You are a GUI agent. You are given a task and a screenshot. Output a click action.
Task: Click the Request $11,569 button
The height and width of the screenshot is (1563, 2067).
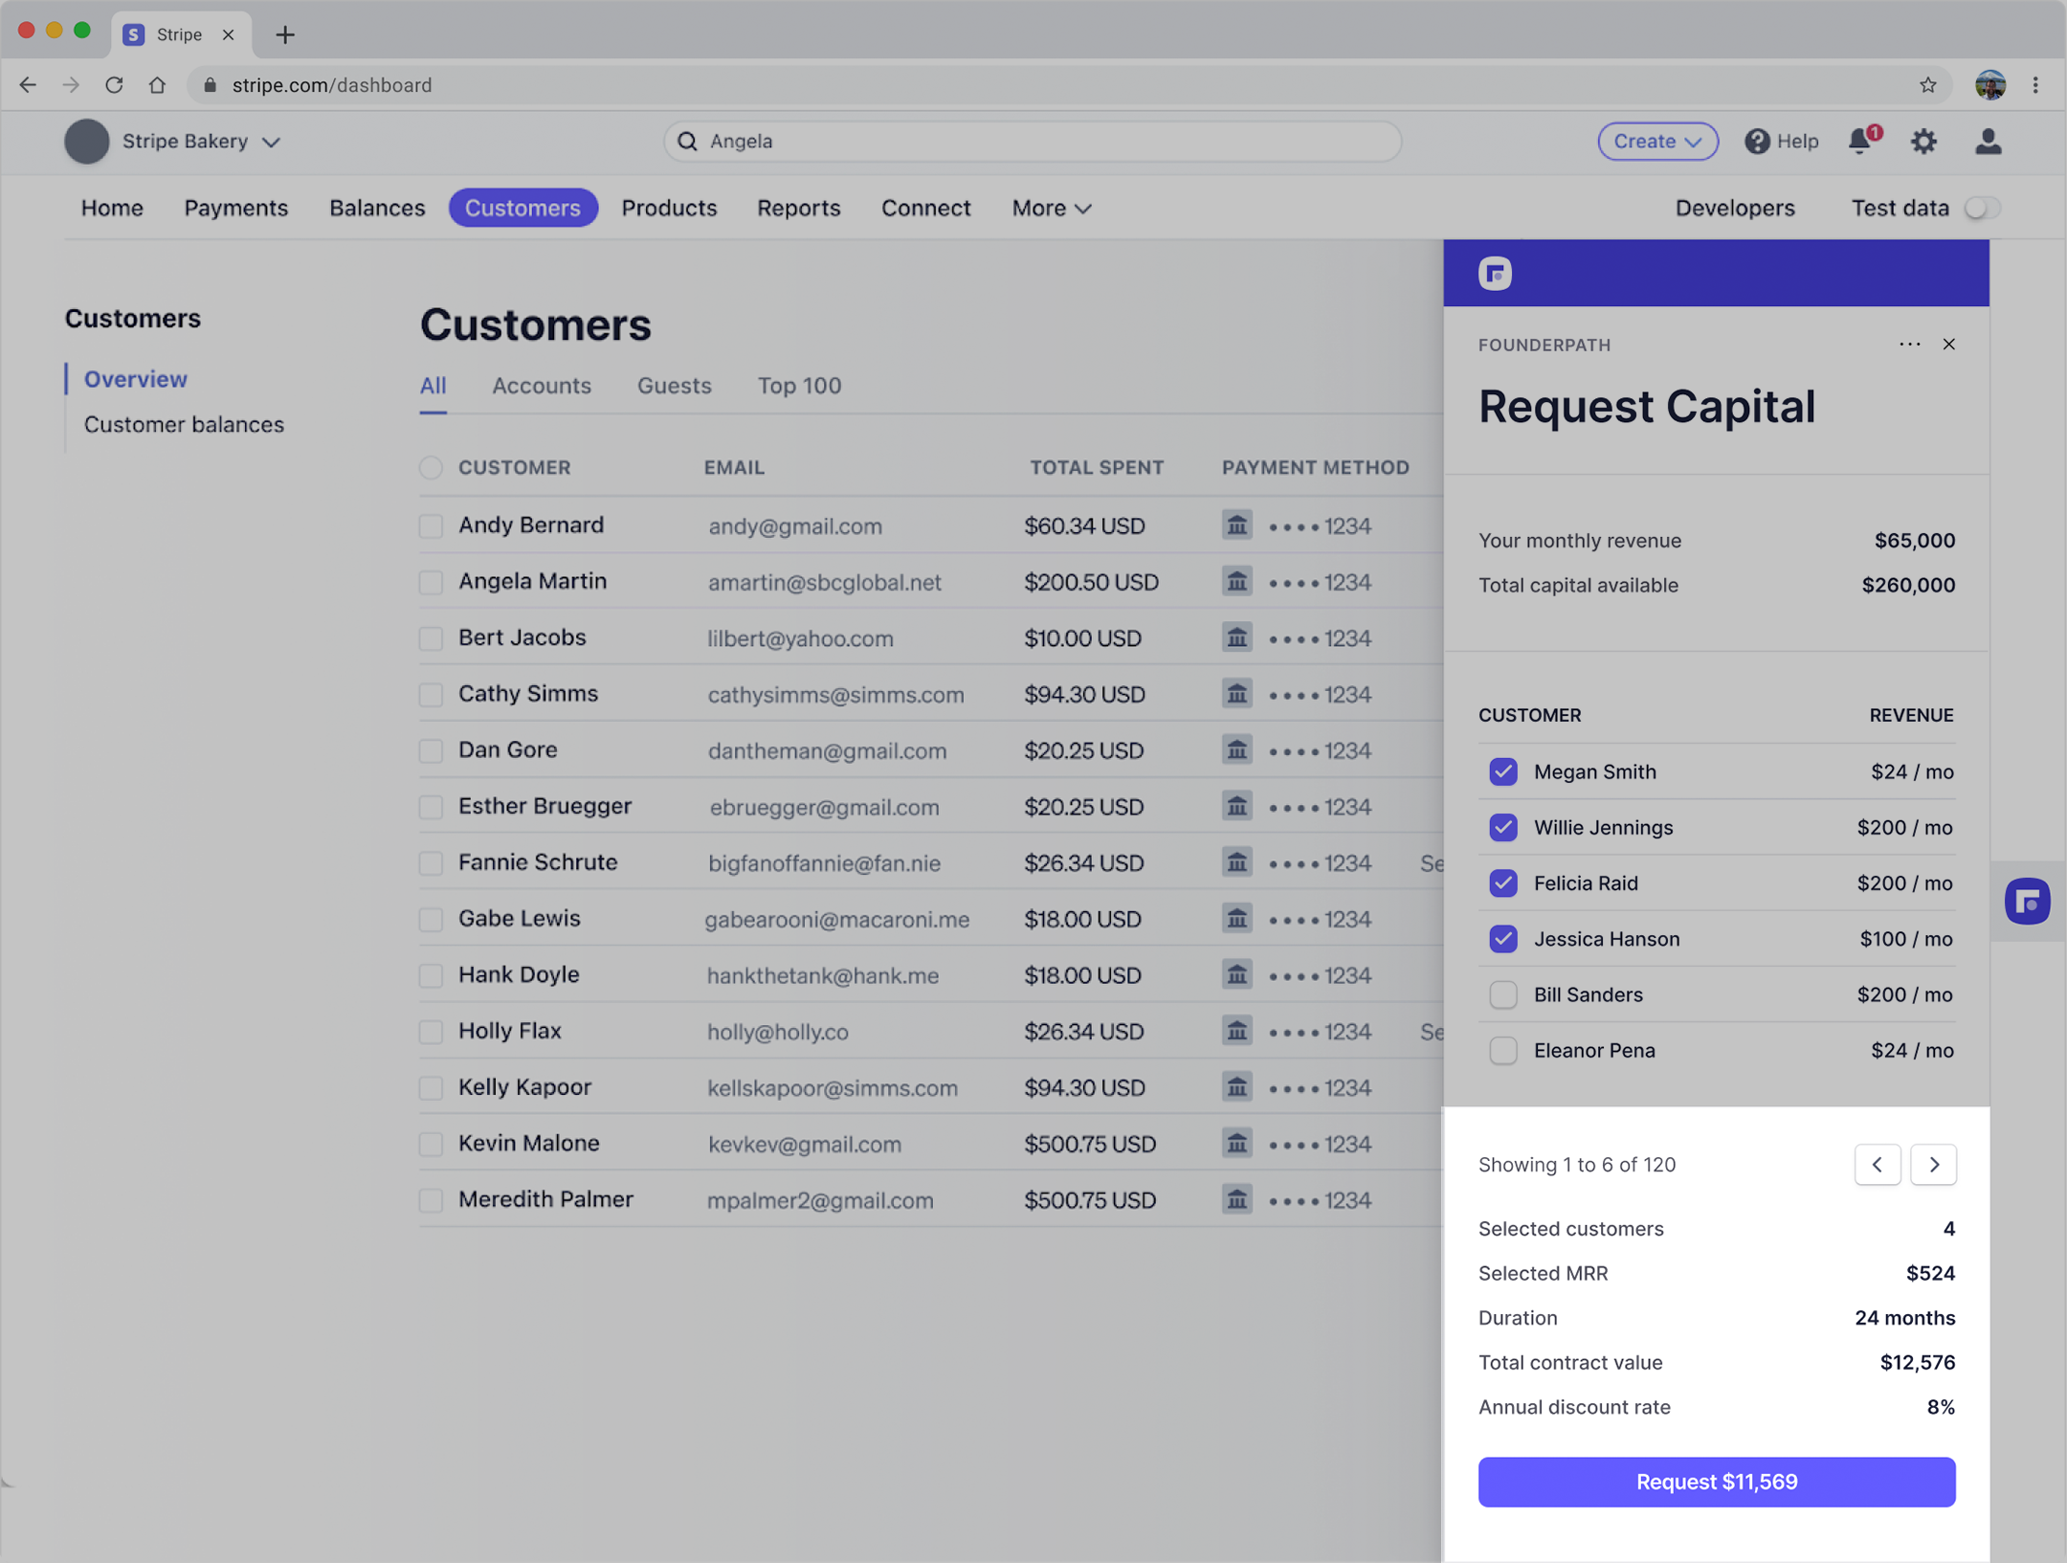pos(1716,1482)
